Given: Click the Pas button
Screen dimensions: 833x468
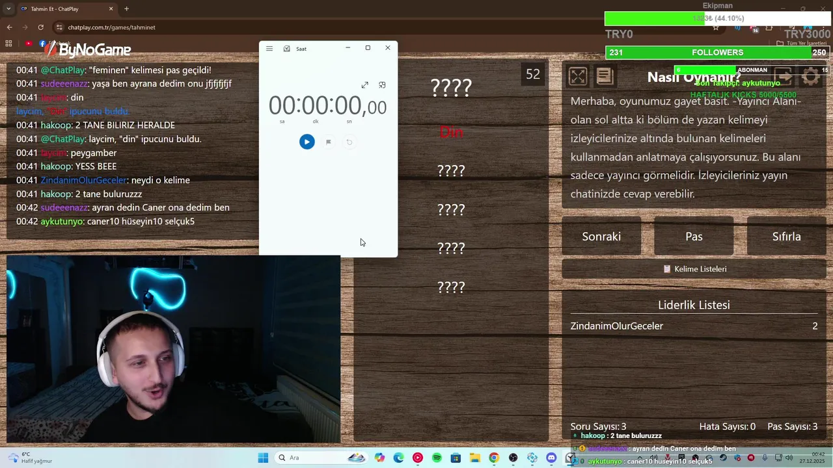Looking at the screenshot, I should tap(694, 237).
